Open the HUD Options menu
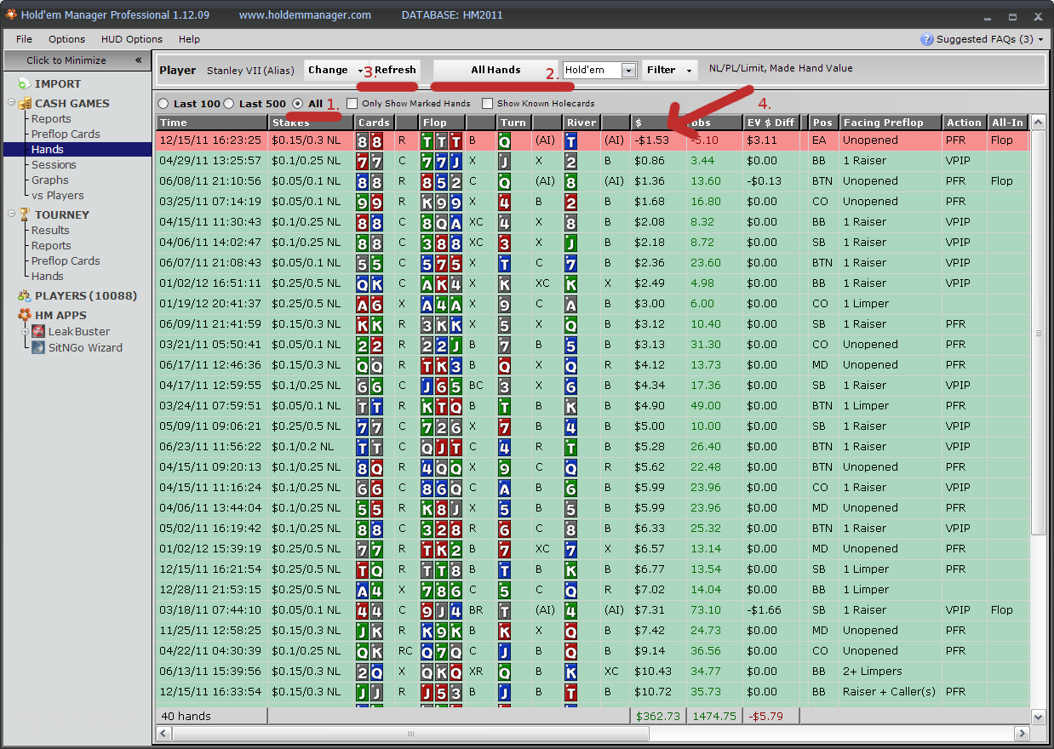Screen dimensions: 1054x749 [132, 39]
